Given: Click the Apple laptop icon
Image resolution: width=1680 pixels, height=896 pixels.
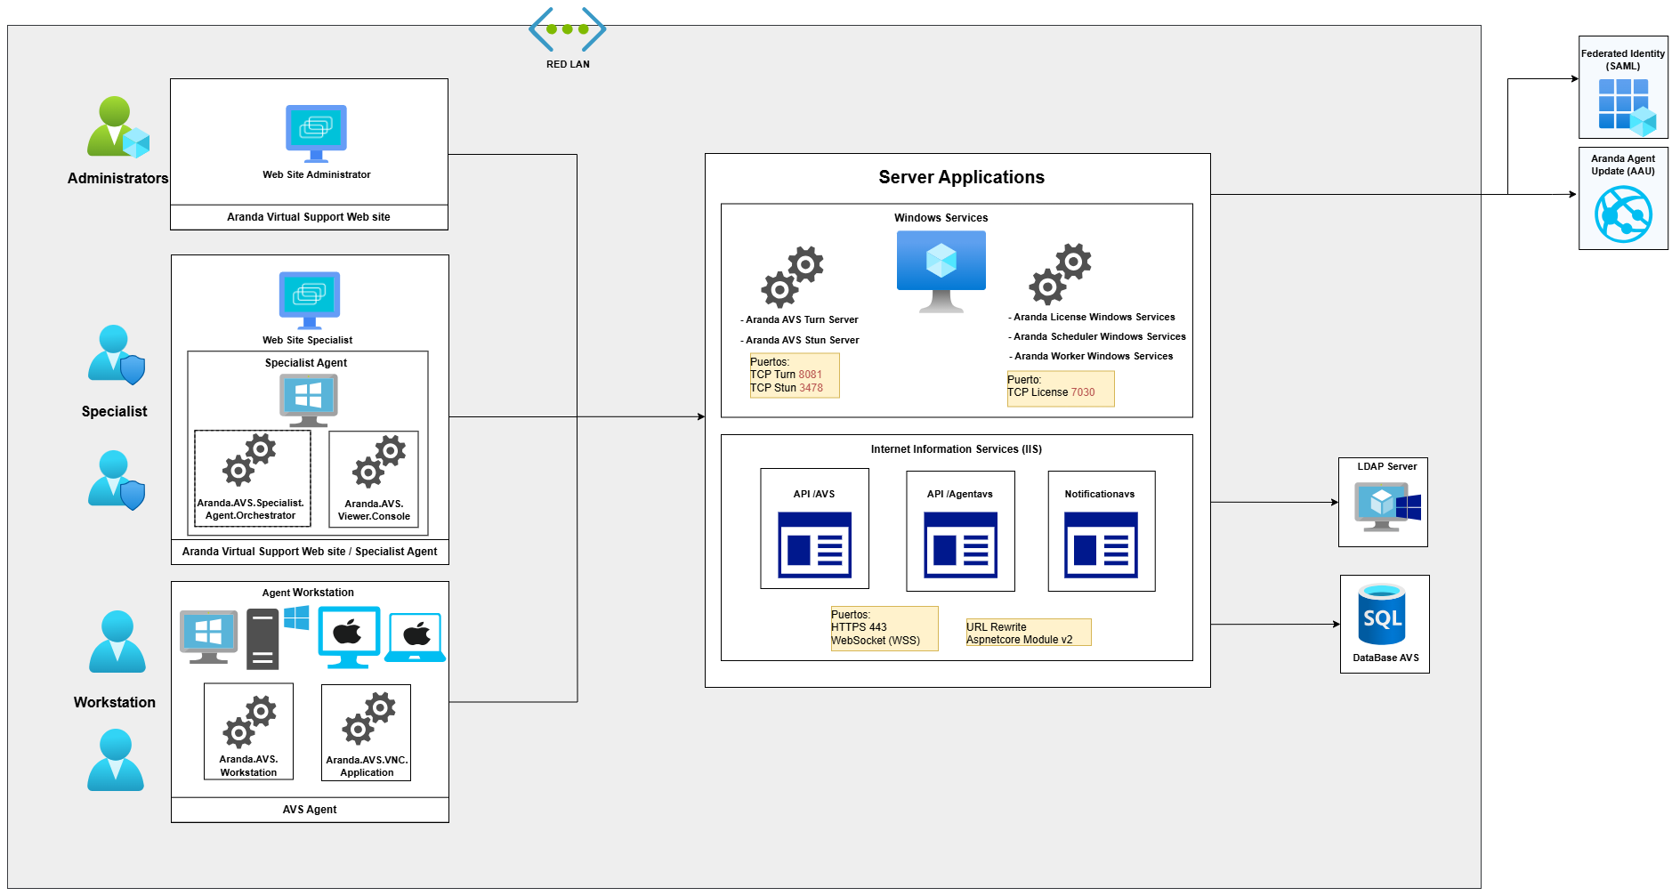Looking at the screenshot, I should coord(416,637).
